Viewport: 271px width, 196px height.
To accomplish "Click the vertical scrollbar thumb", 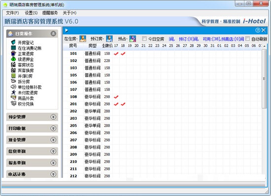I will tap(264, 79).
